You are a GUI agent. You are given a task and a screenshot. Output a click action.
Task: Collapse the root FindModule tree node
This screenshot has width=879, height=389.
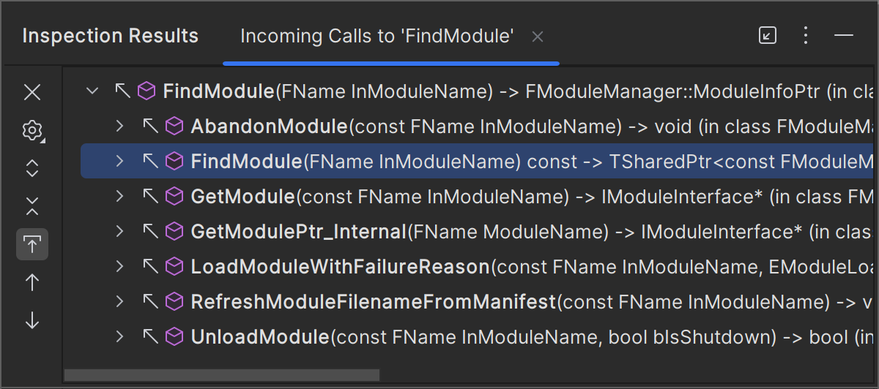point(92,91)
